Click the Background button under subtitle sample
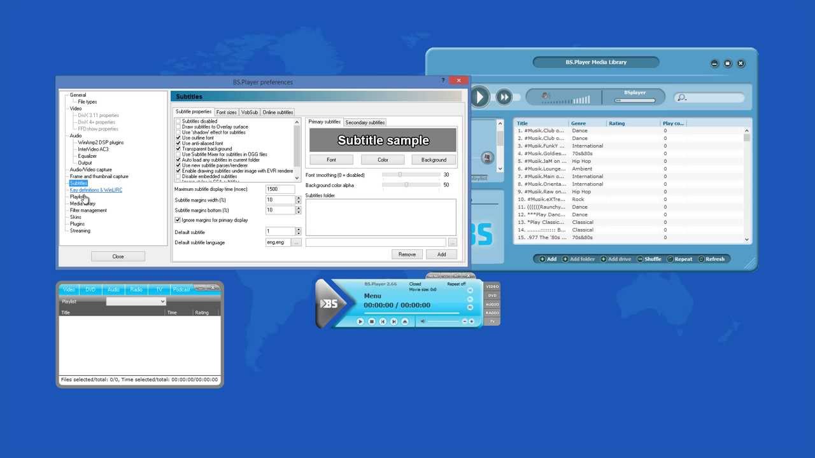This screenshot has height=458, width=815. [434, 160]
